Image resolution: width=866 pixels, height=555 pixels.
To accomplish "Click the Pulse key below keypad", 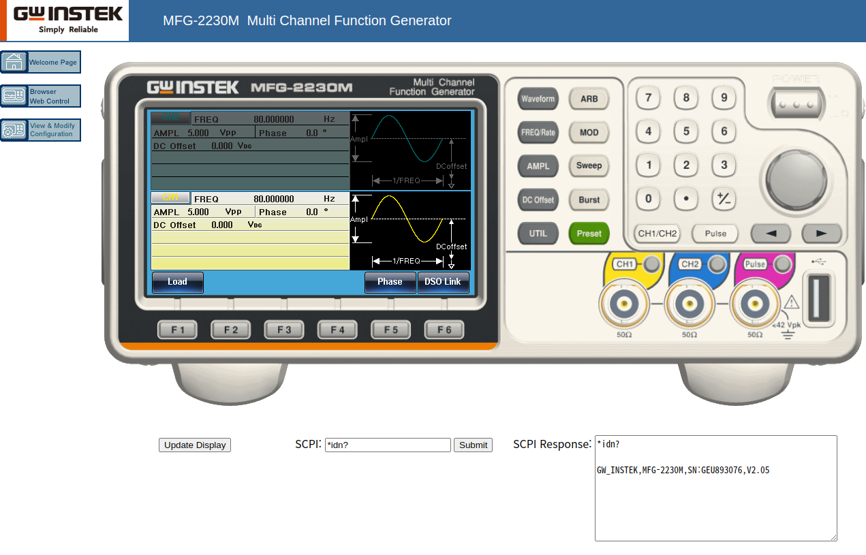I will tap(715, 234).
